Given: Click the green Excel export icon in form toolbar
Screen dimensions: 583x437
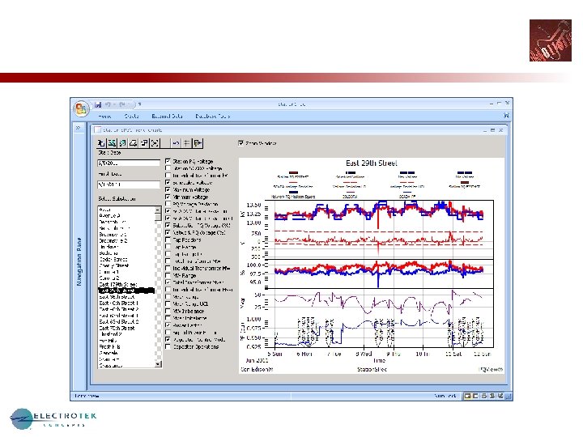Looking at the screenshot, I should (112, 143).
